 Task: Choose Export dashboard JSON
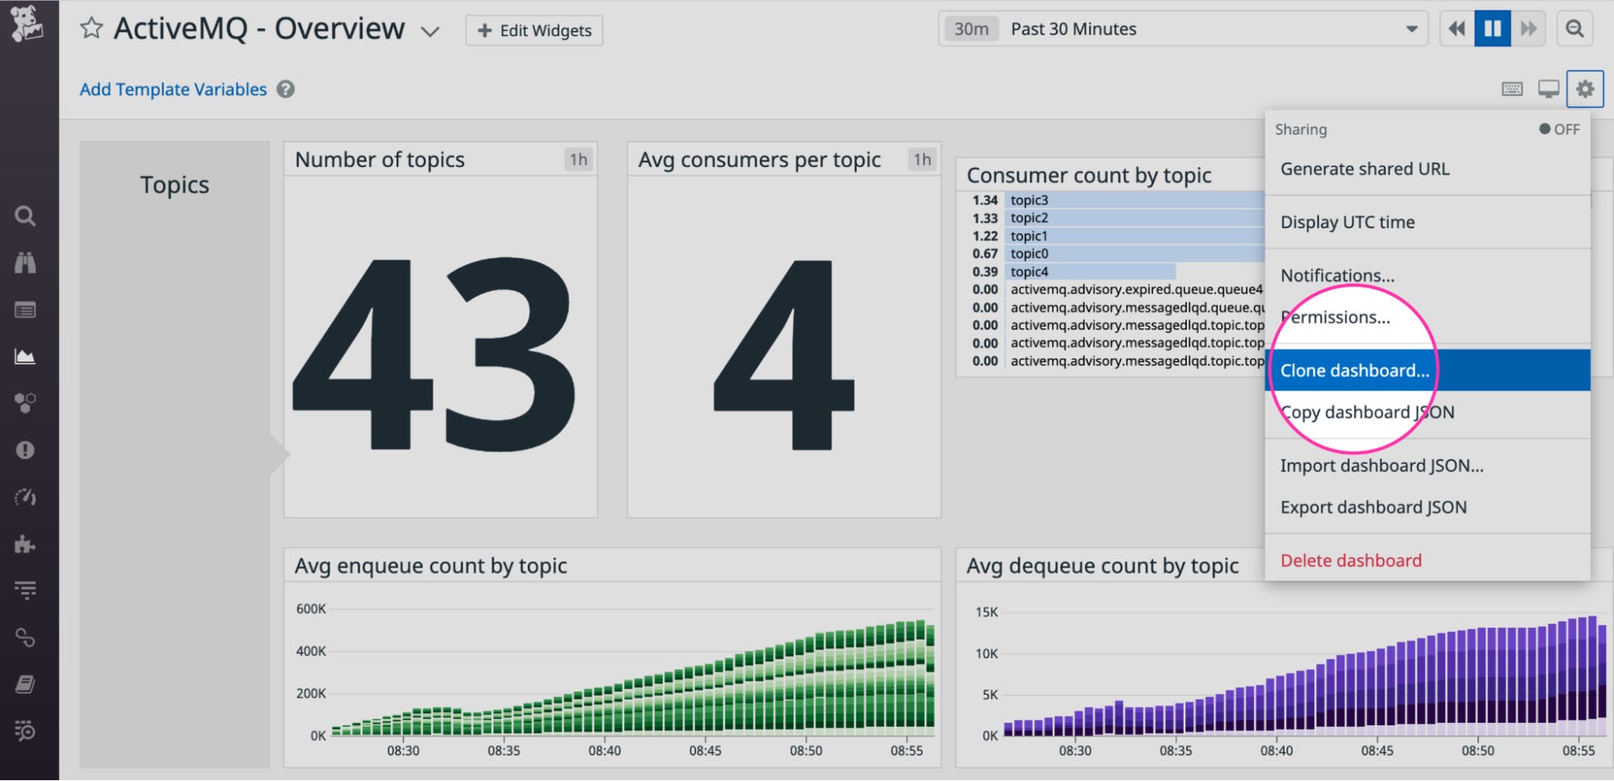[x=1373, y=507]
